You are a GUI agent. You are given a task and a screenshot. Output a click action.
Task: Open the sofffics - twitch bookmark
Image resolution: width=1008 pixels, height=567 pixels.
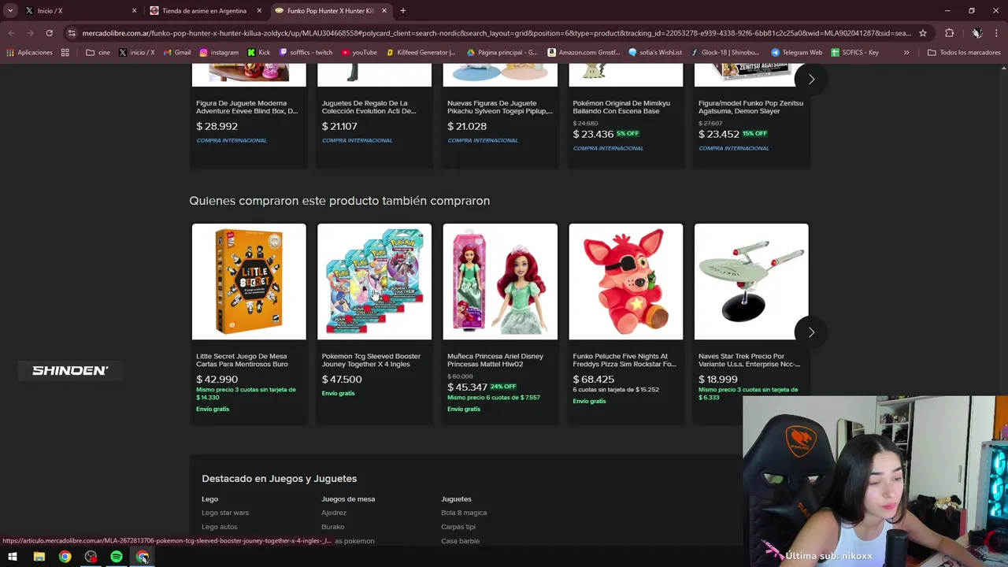pyautogui.click(x=306, y=53)
